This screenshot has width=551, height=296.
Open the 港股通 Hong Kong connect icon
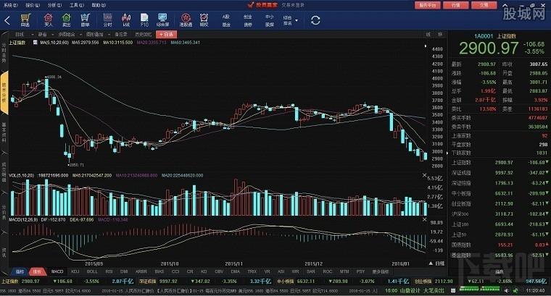[186, 20]
